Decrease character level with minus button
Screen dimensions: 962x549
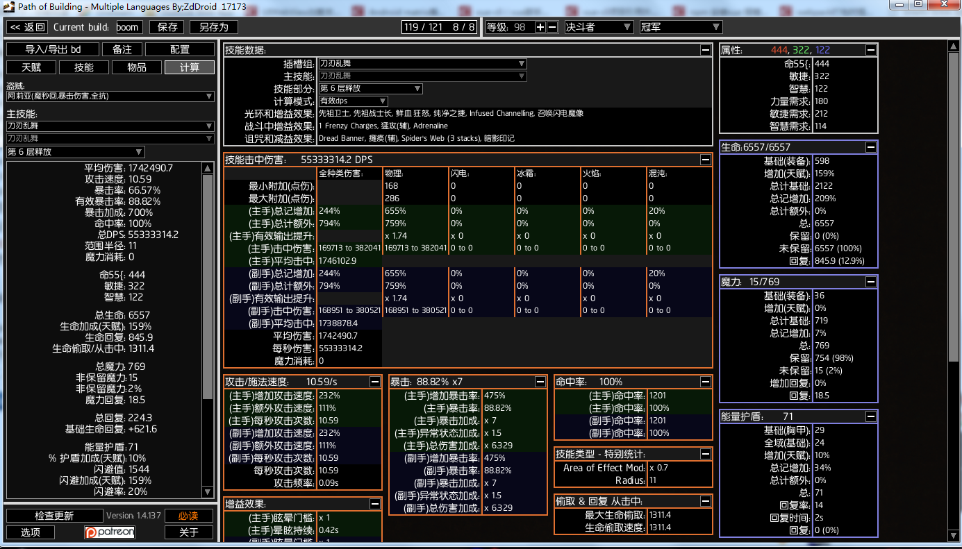pyautogui.click(x=552, y=27)
